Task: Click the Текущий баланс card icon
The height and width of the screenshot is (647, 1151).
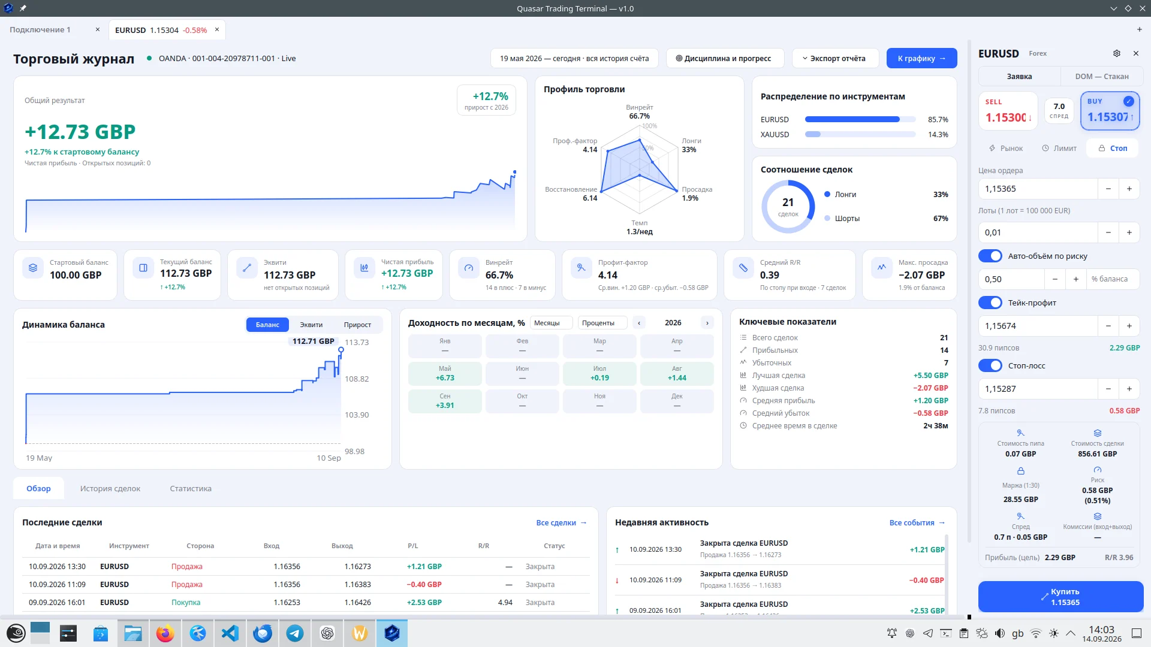Action: pos(143,268)
